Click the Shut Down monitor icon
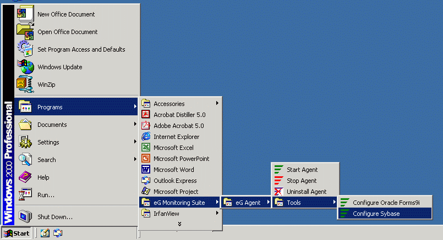443x240 pixels. (x=25, y=216)
